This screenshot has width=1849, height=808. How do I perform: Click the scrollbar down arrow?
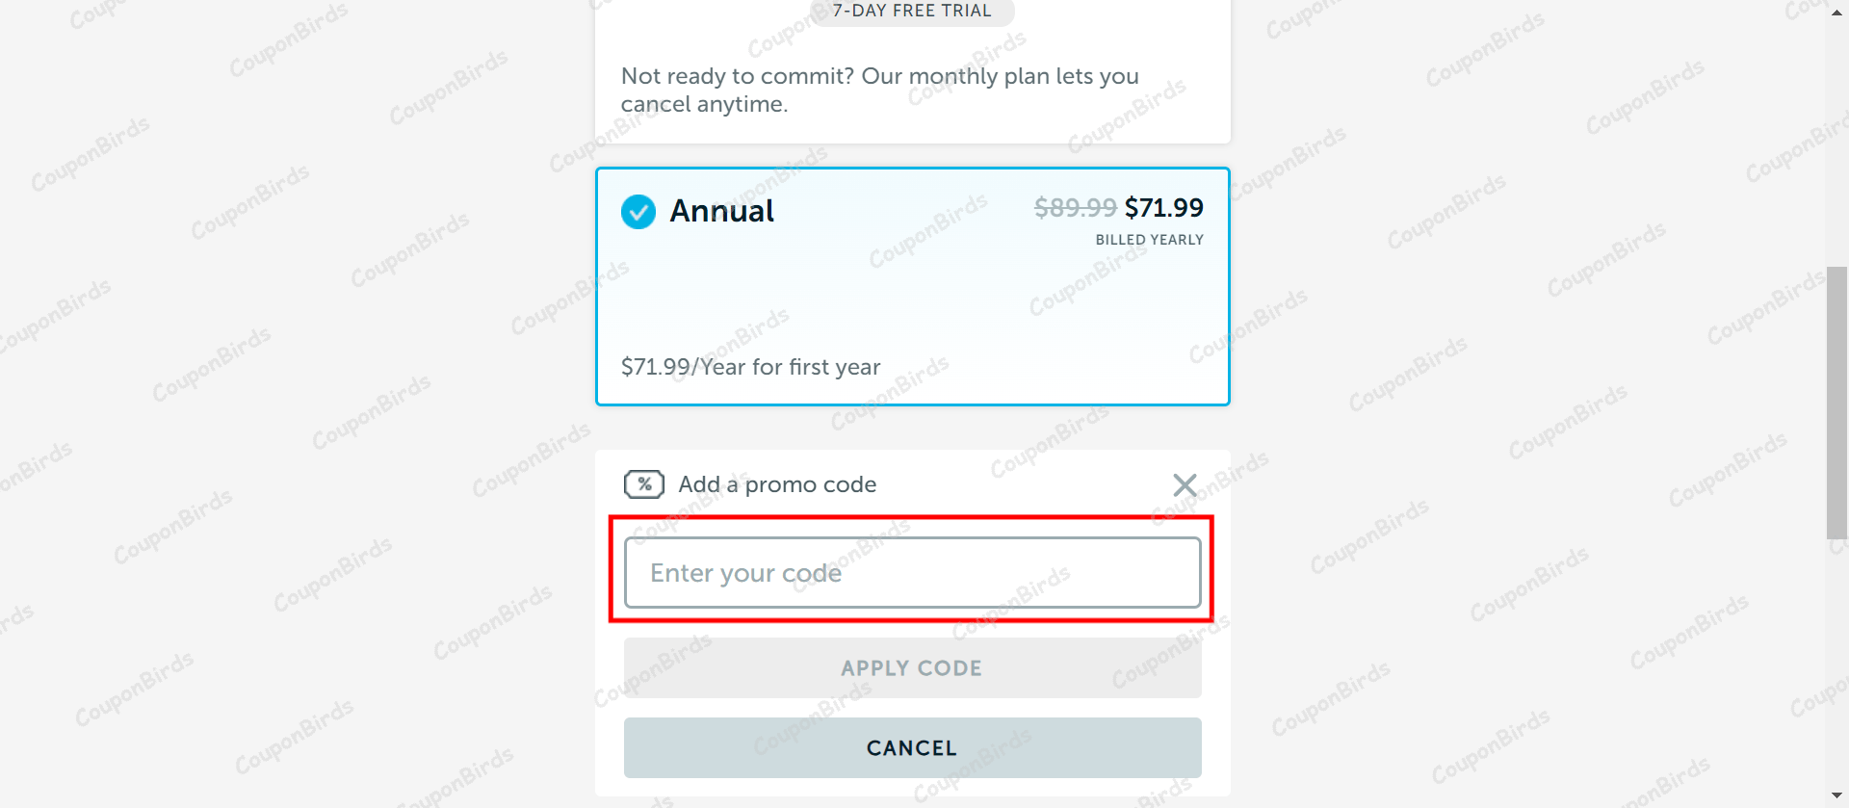pyautogui.click(x=1836, y=795)
